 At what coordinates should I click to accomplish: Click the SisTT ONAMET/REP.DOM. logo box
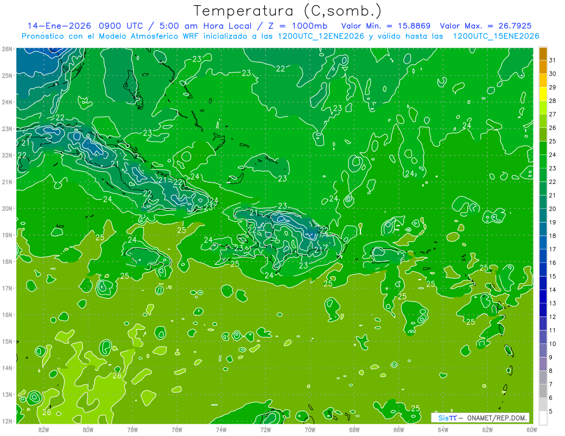[480, 418]
